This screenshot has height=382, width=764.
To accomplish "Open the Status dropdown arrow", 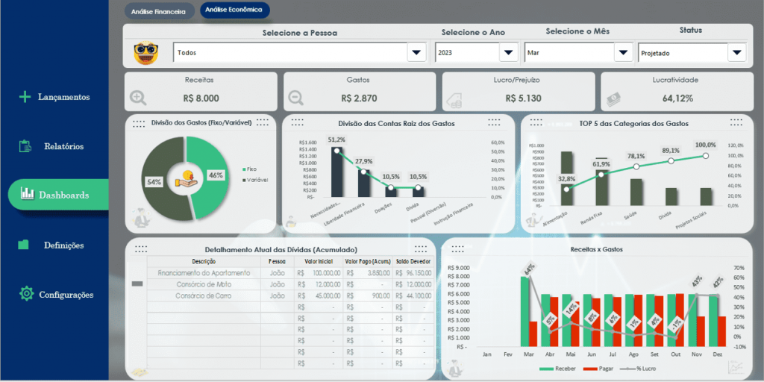I will pos(736,52).
